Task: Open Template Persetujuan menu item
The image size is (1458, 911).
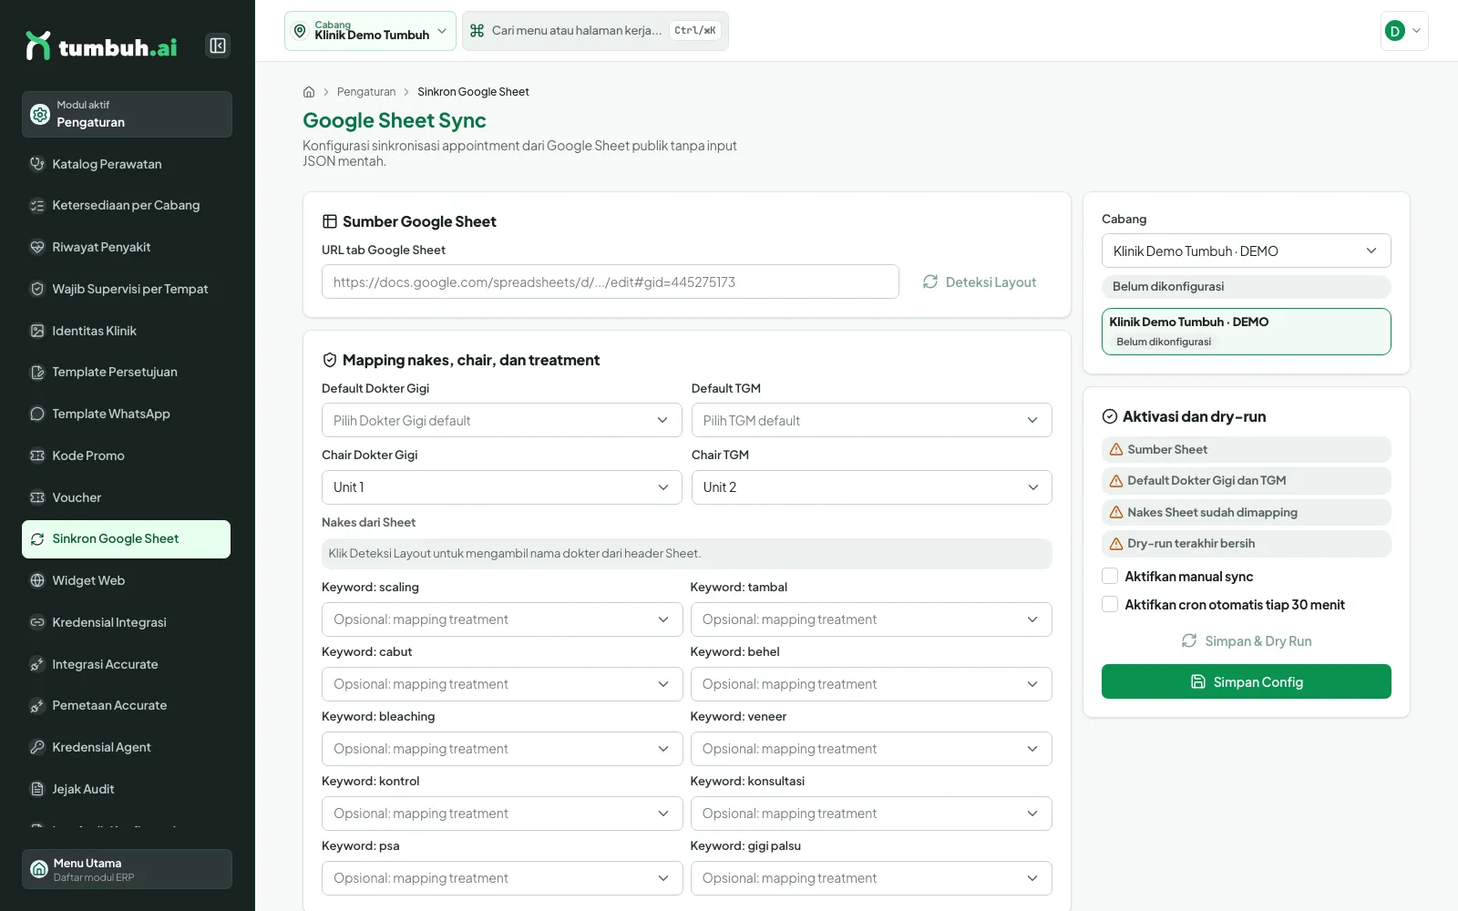Action: (x=126, y=372)
